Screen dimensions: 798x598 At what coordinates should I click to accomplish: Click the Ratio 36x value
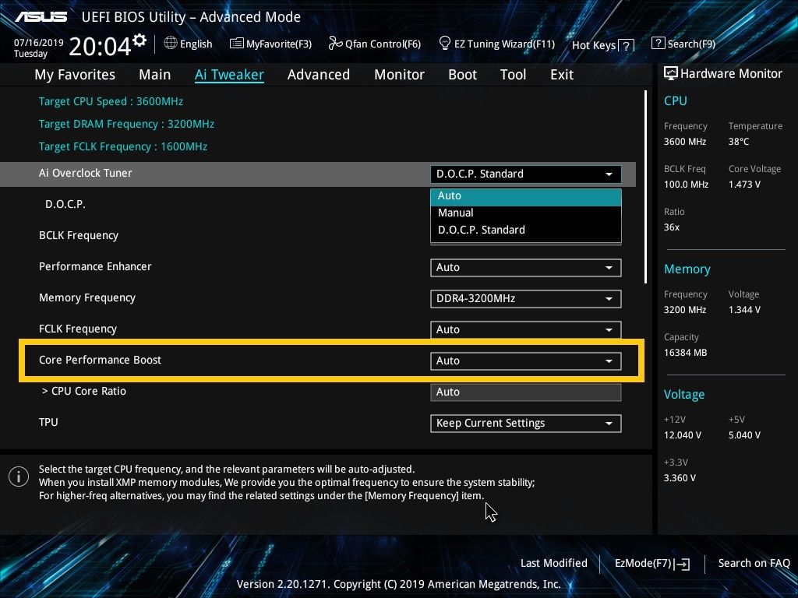(671, 227)
